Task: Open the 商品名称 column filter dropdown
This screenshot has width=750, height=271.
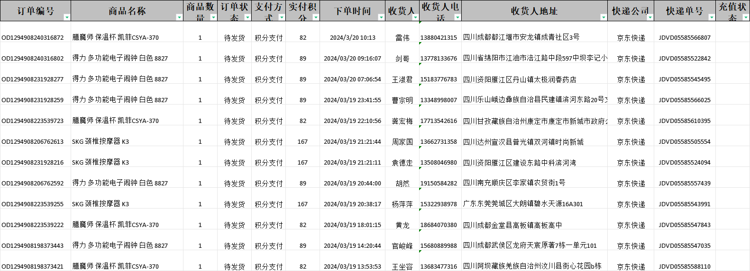Action: (179, 17)
